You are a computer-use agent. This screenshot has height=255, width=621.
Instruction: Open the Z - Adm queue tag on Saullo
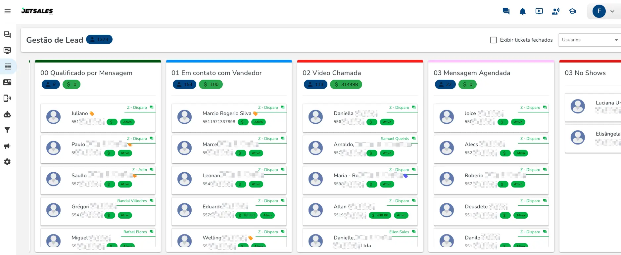(x=139, y=170)
